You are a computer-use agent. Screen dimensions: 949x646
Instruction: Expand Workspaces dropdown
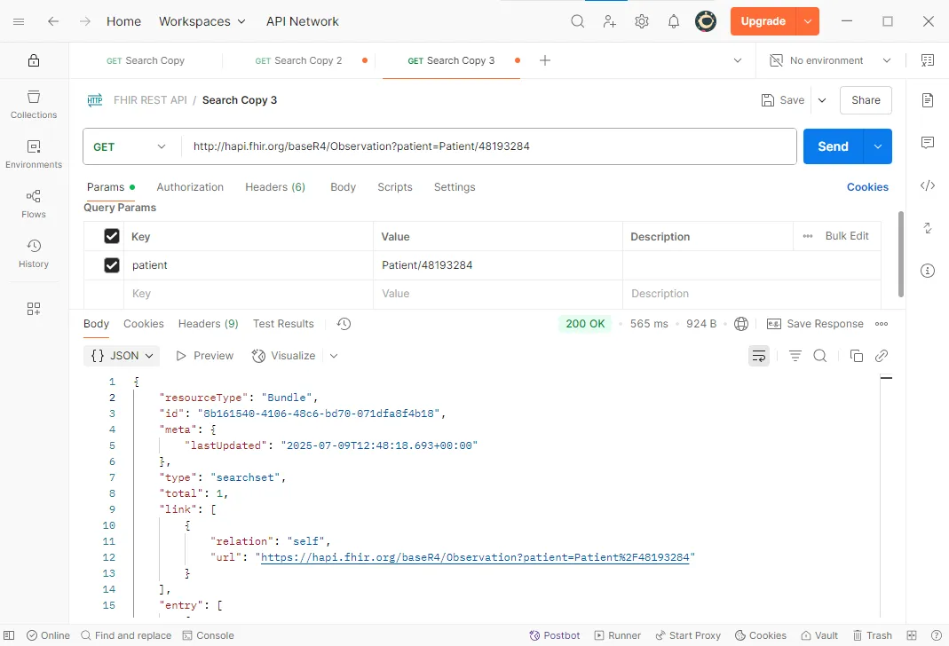(202, 21)
